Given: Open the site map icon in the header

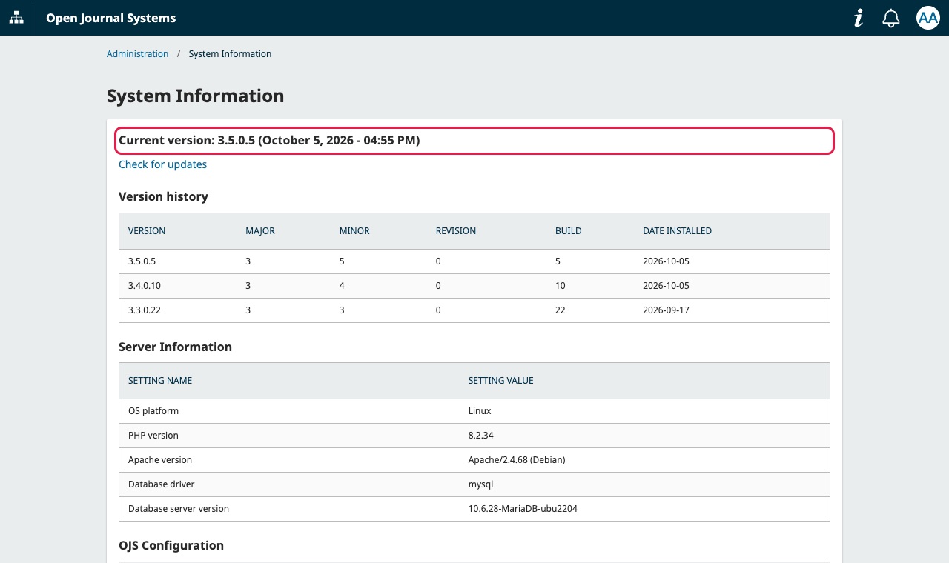Looking at the screenshot, I should 16,18.
